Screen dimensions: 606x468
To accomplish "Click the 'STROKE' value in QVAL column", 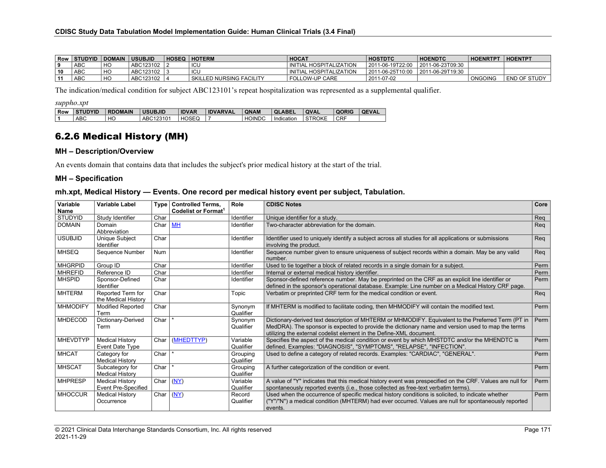I will tap(316, 118).
